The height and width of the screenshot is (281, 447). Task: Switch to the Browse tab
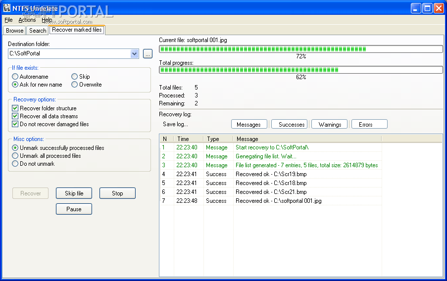[x=14, y=31]
